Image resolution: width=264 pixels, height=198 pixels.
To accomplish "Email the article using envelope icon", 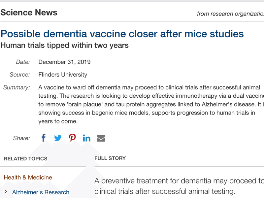I will pyautogui.click(x=101, y=138).
